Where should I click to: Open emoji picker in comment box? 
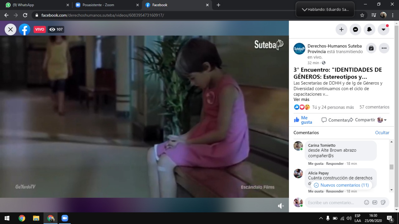[x=367, y=203]
